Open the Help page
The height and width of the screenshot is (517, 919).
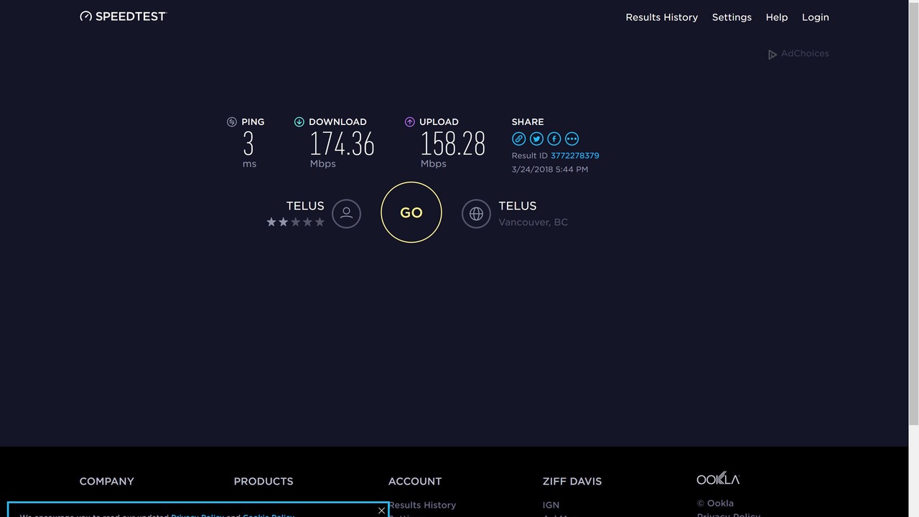pyautogui.click(x=776, y=17)
